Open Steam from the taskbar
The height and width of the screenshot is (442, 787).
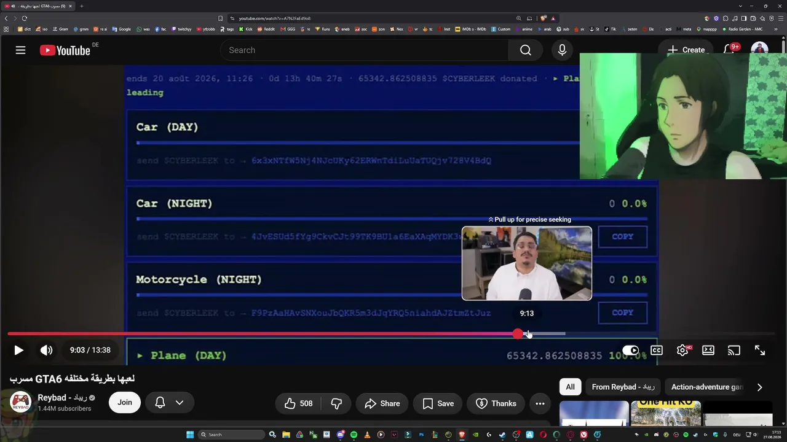pos(502,435)
